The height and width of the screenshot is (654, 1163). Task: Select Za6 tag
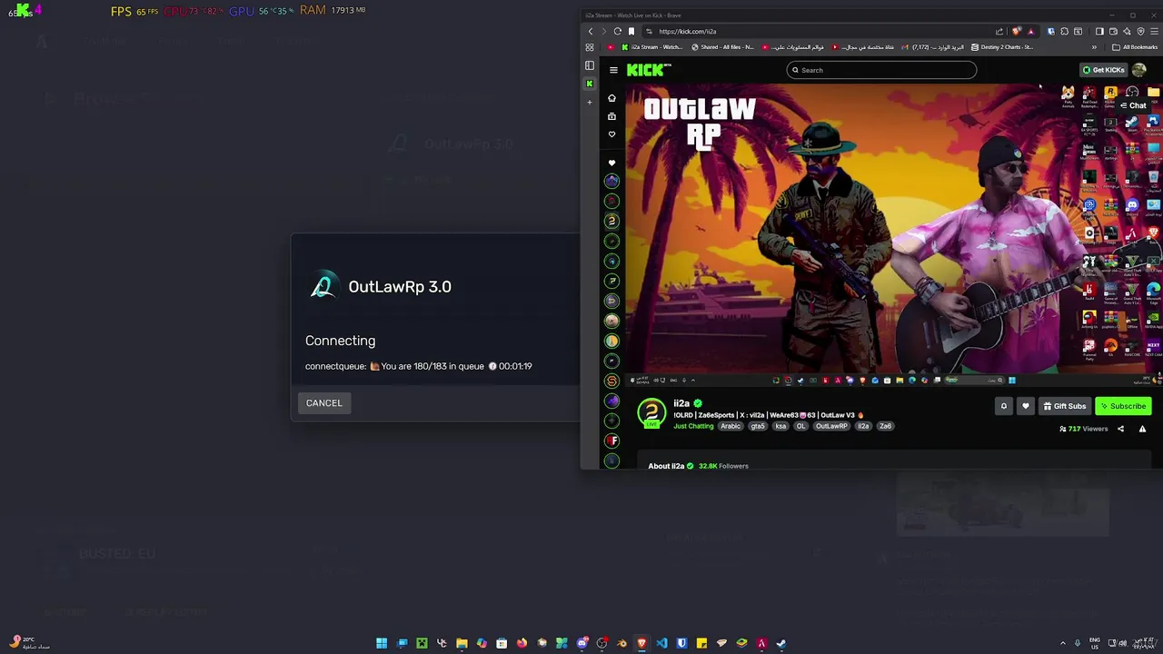(x=885, y=426)
